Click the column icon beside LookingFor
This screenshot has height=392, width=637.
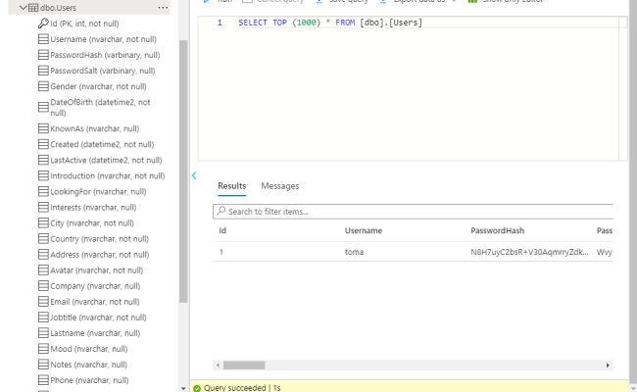(43, 191)
